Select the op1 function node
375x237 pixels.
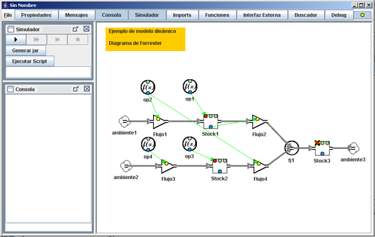pos(190,87)
